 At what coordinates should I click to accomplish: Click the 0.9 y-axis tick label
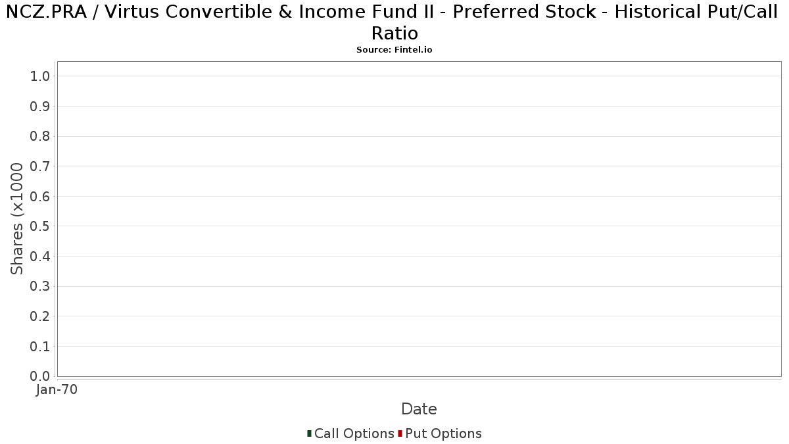40,107
